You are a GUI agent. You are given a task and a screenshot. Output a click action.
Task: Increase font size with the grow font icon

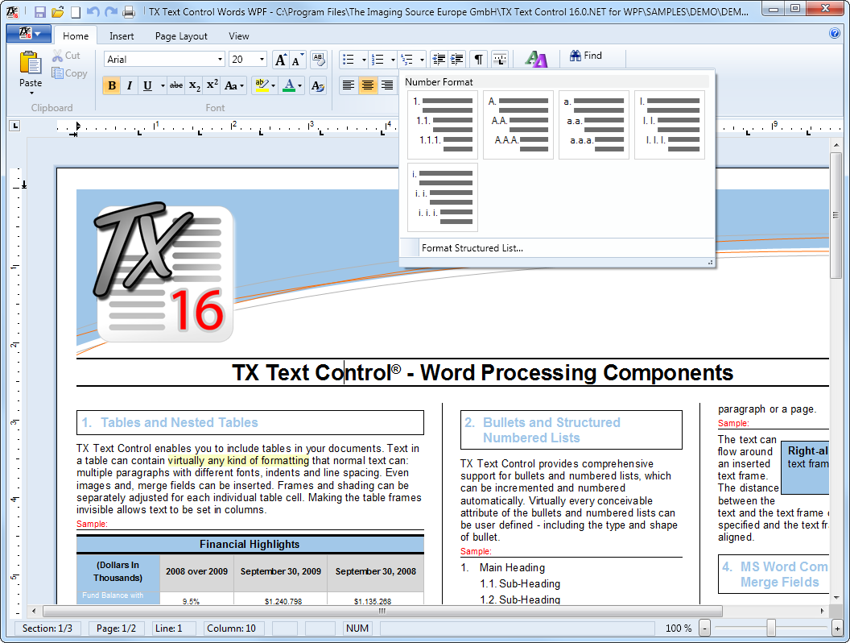[280, 60]
